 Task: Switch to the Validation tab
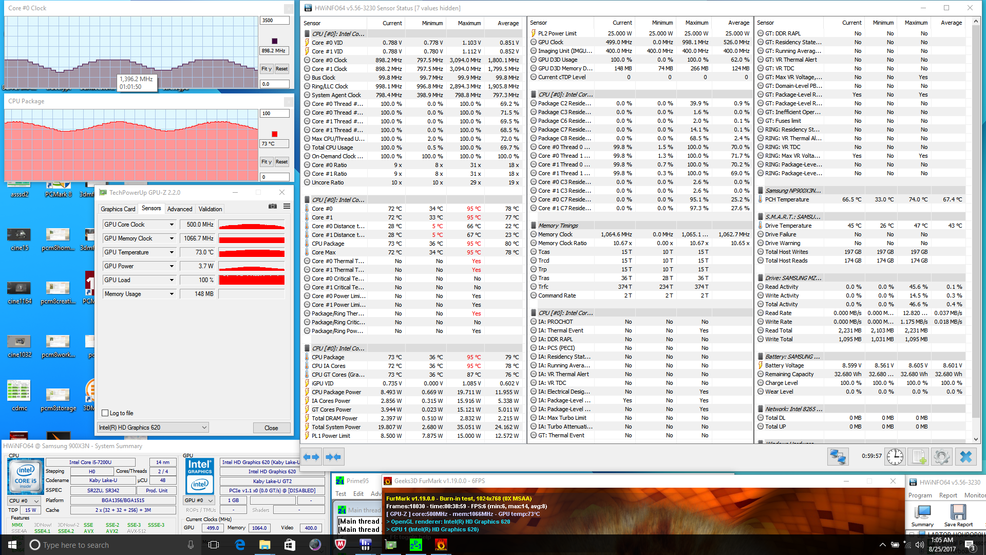point(211,209)
